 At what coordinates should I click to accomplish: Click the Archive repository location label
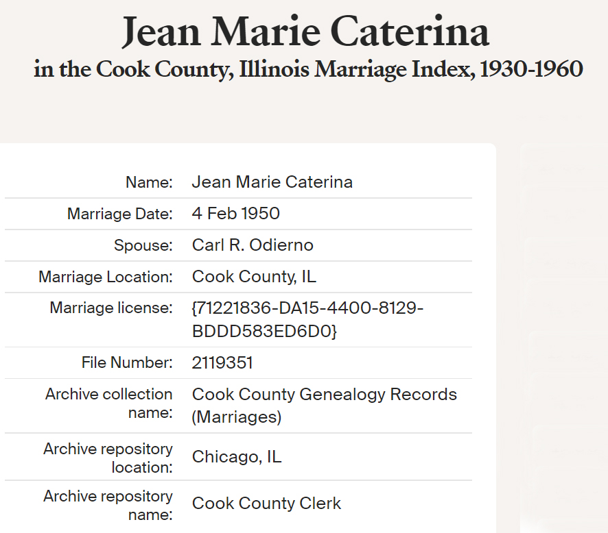click(108, 458)
